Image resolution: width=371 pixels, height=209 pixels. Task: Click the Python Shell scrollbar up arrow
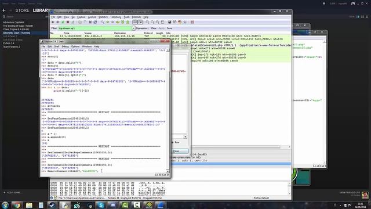(x=168, y=50)
